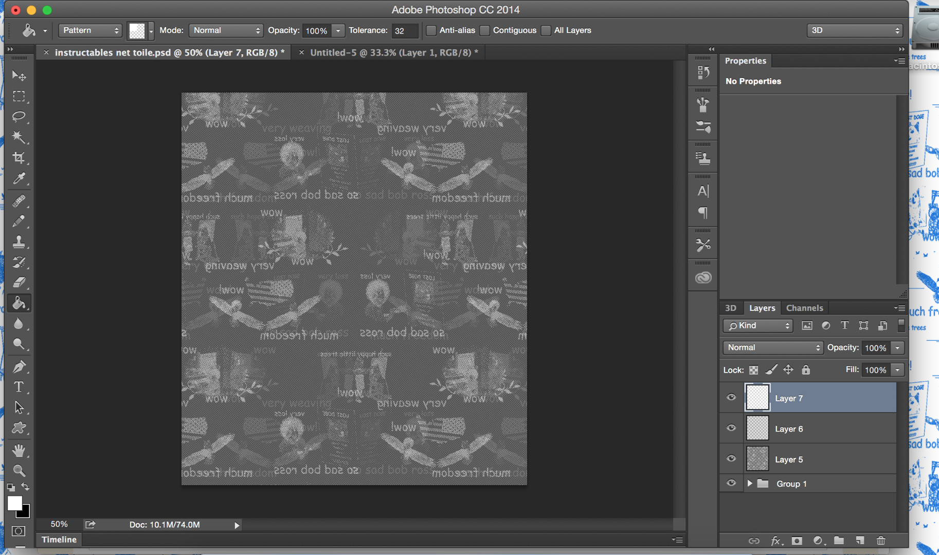Viewport: 939px width, 555px height.
Task: Select the Path Selection tool
Action: tap(19, 408)
